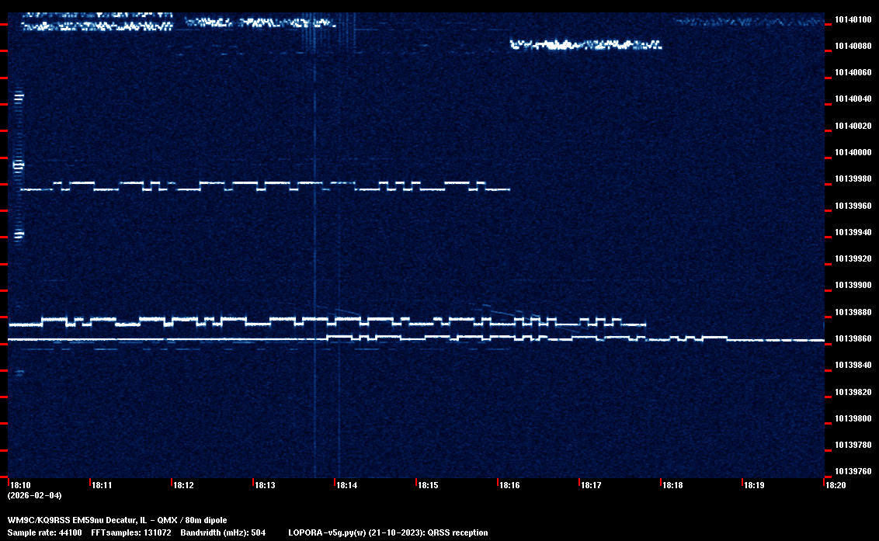The width and height of the screenshot is (879, 541).
Task: Click the short burst near 10140040
Action: pyautogui.click(x=19, y=97)
